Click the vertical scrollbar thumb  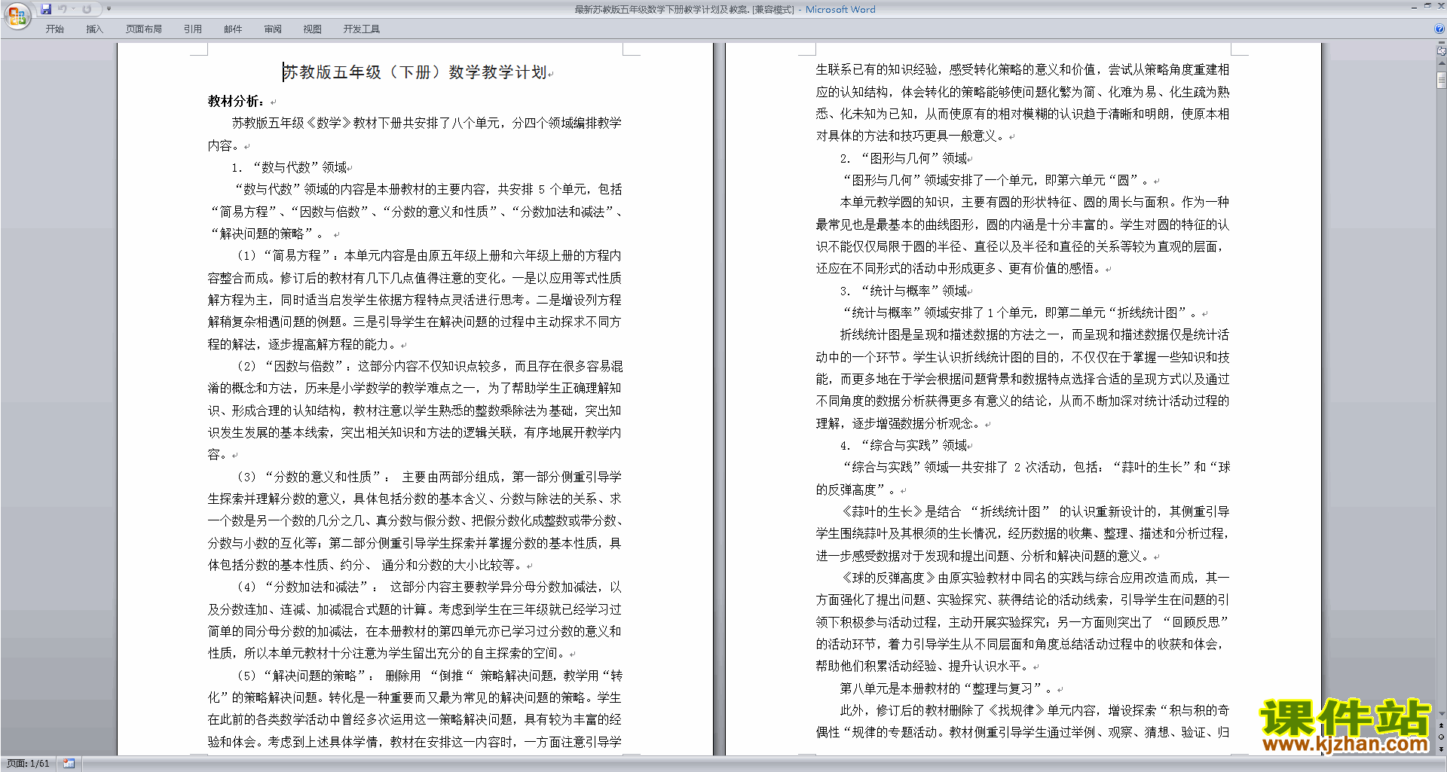click(1441, 80)
